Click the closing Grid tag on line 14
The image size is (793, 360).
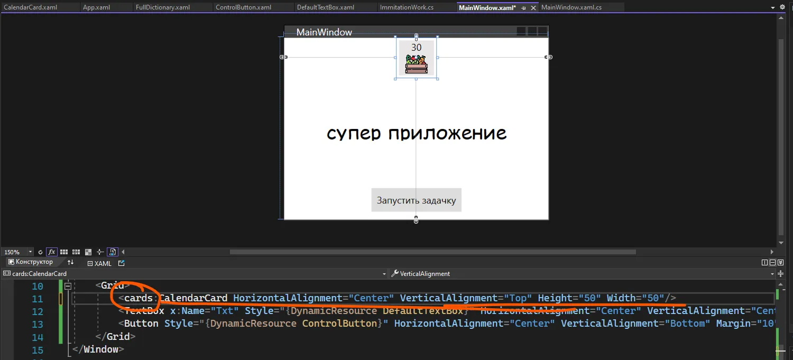(x=115, y=337)
